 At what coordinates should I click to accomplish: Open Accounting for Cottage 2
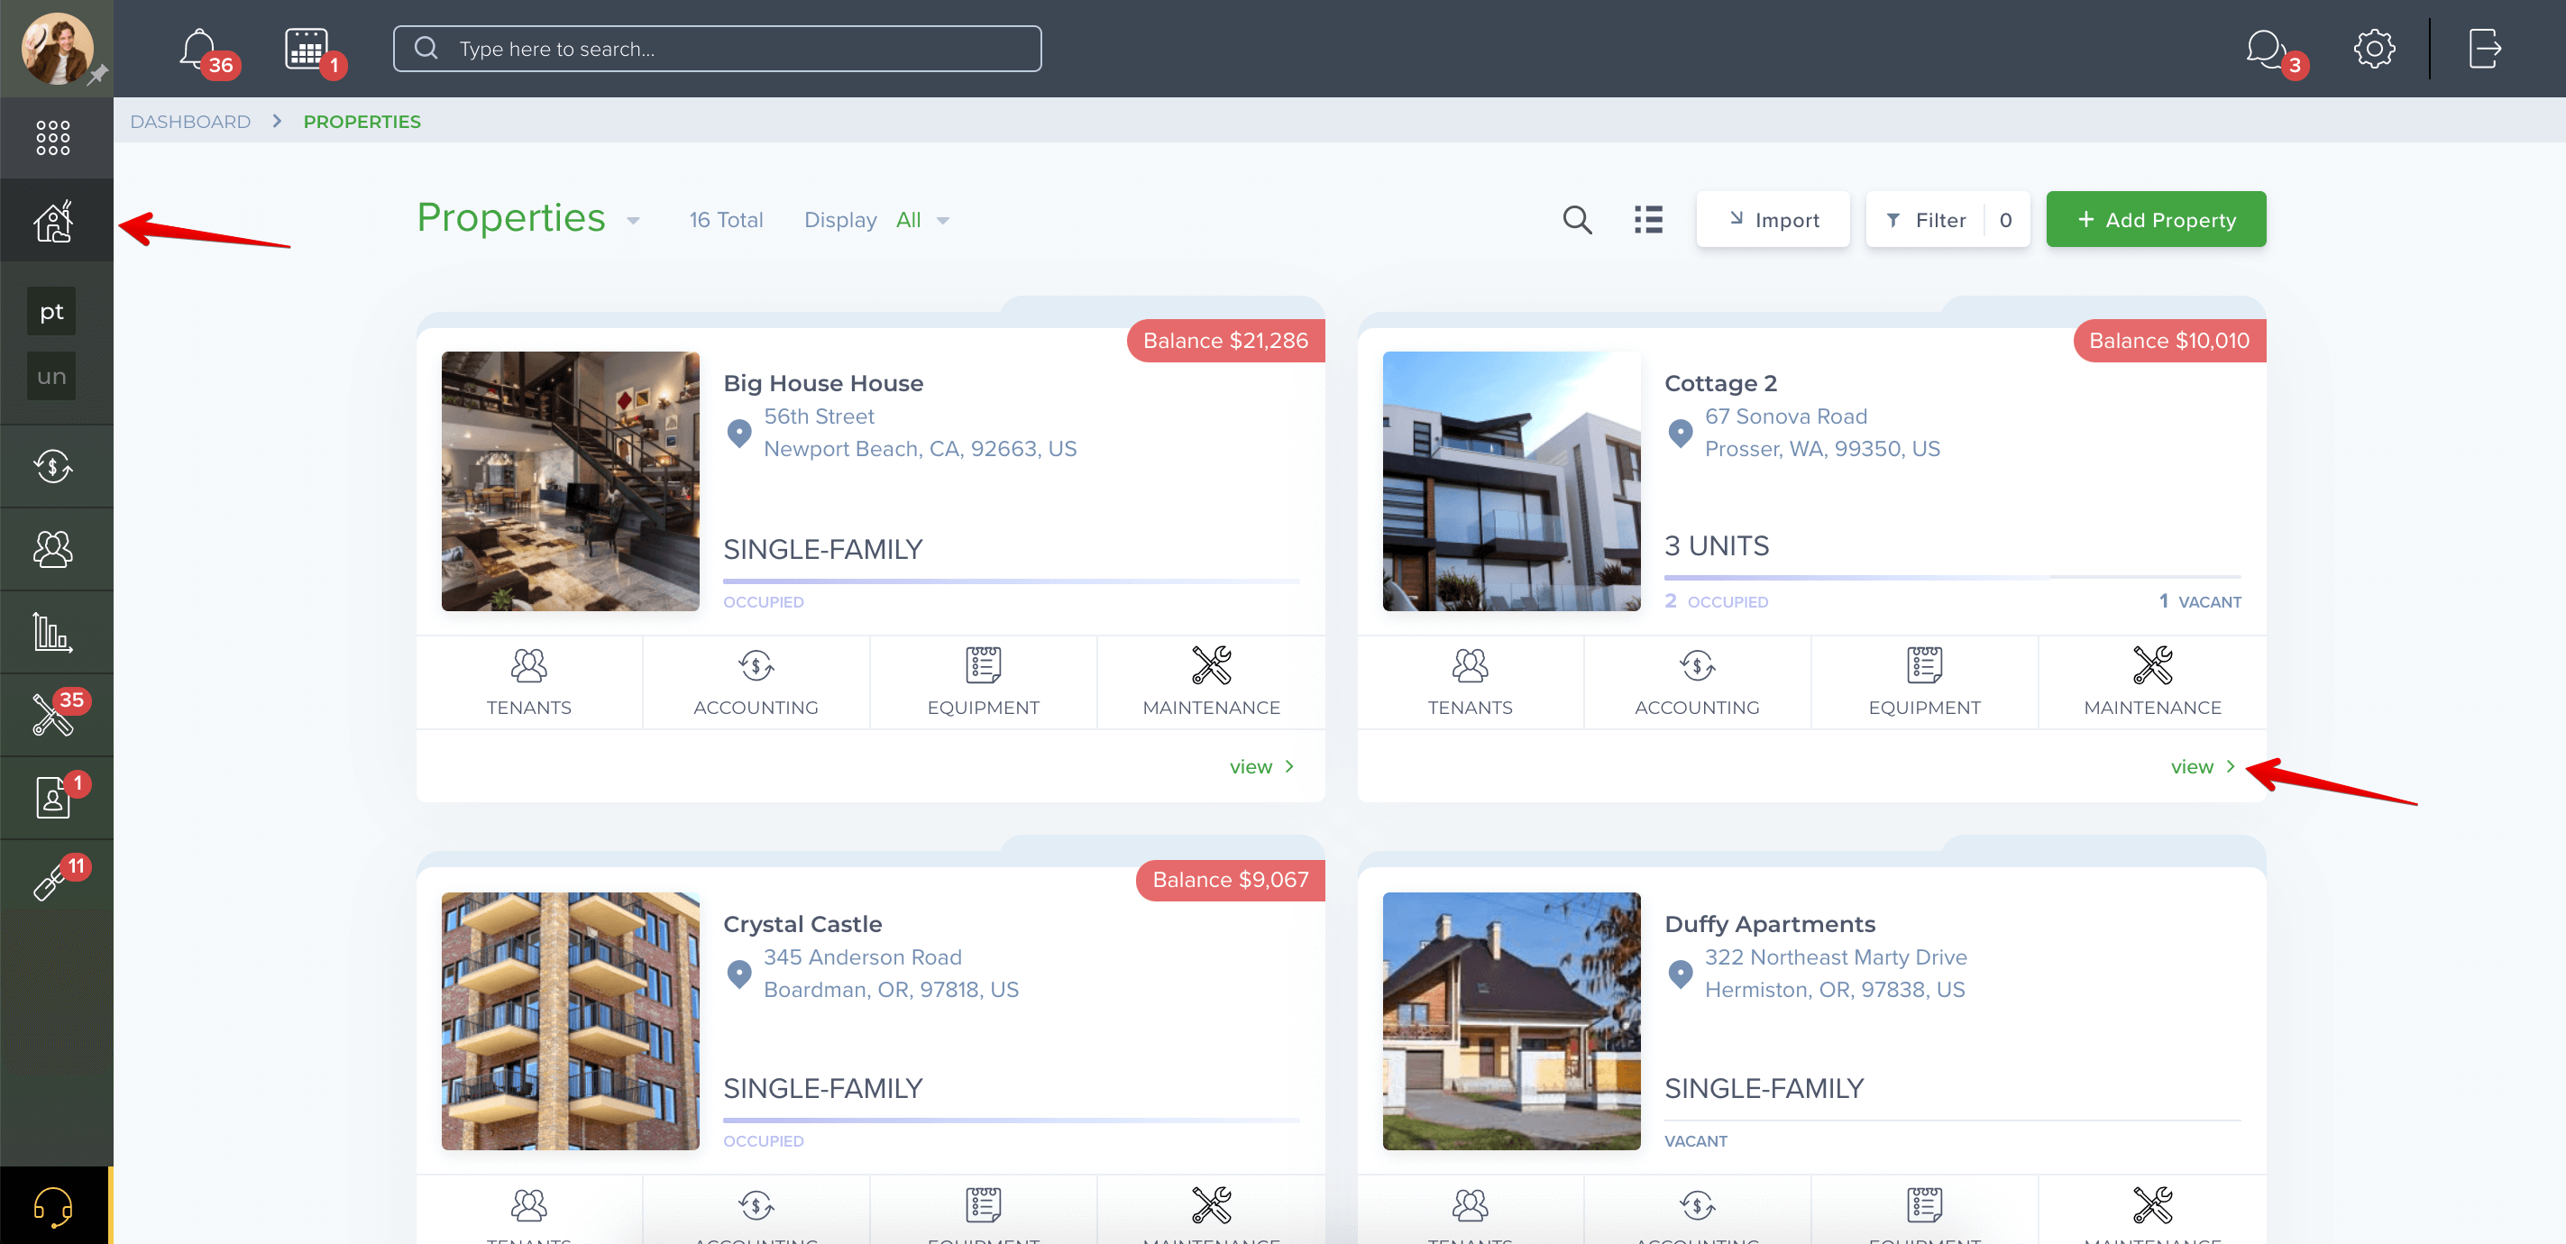click(1698, 682)
